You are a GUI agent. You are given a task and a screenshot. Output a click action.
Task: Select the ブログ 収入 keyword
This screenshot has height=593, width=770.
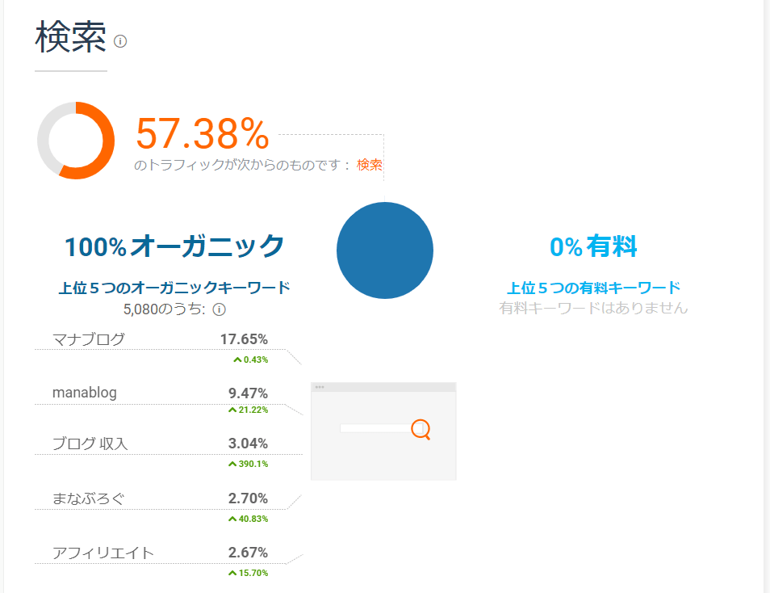pos(90,444)
